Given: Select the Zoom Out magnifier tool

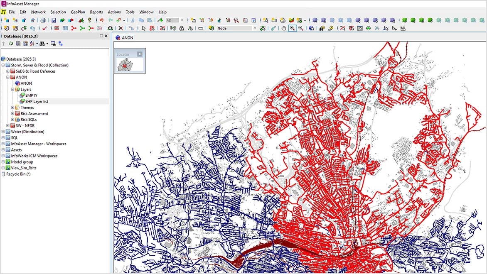Looking at the screenshot, I should coord(301,28).
